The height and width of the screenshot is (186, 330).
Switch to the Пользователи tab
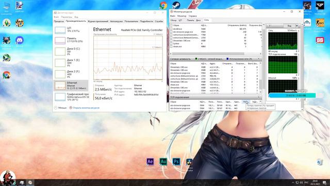point(131,21)
